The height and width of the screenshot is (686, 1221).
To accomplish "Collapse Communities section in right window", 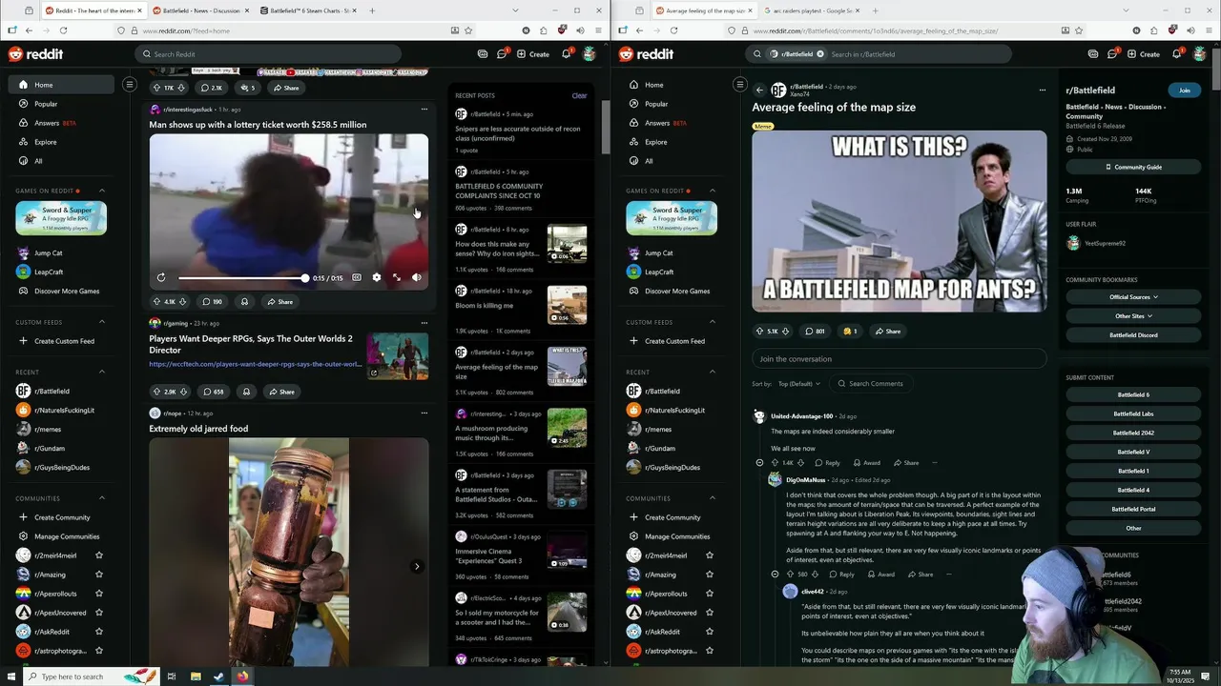I will coord(713,498).
